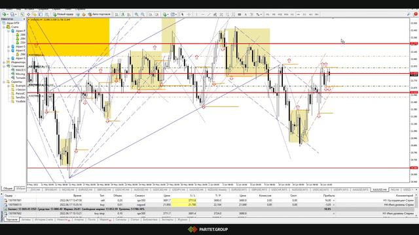Select the crosshair tool
Image resolution: width=419 pixels, height=235 pixels.
pos(189,14)
